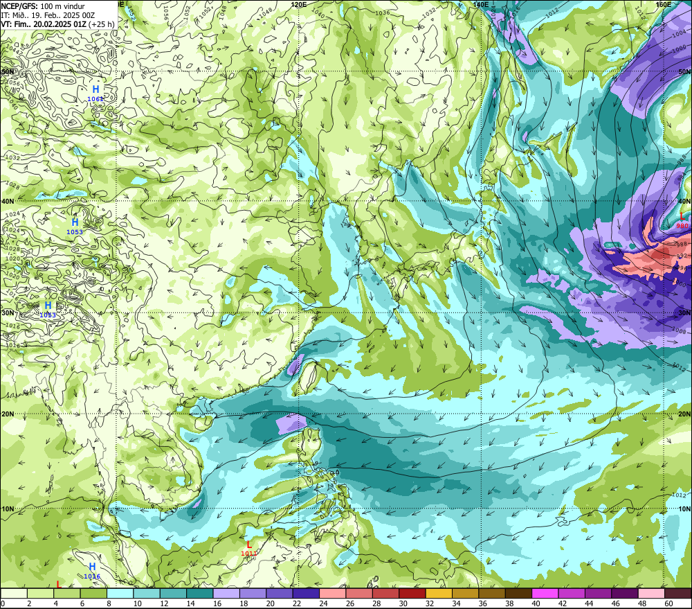Image resolution: width=692 pixels, height=609 pixels.
Task: Click the left-edge 20N latitude label
Action: click(8, 414)
